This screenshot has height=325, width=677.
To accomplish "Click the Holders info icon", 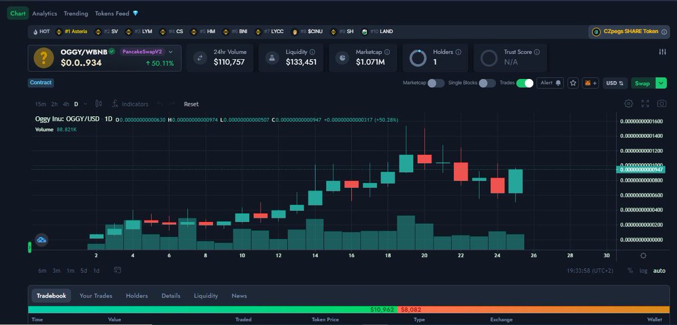I will coord(458,52).
